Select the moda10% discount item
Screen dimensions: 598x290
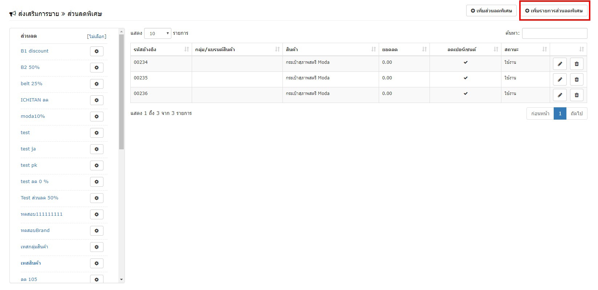pos(33,116)
